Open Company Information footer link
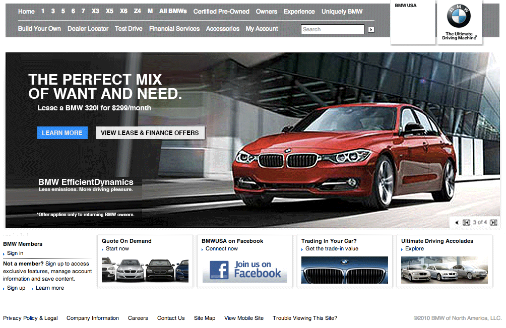This screenshot has height=328, width=506. 93,318
